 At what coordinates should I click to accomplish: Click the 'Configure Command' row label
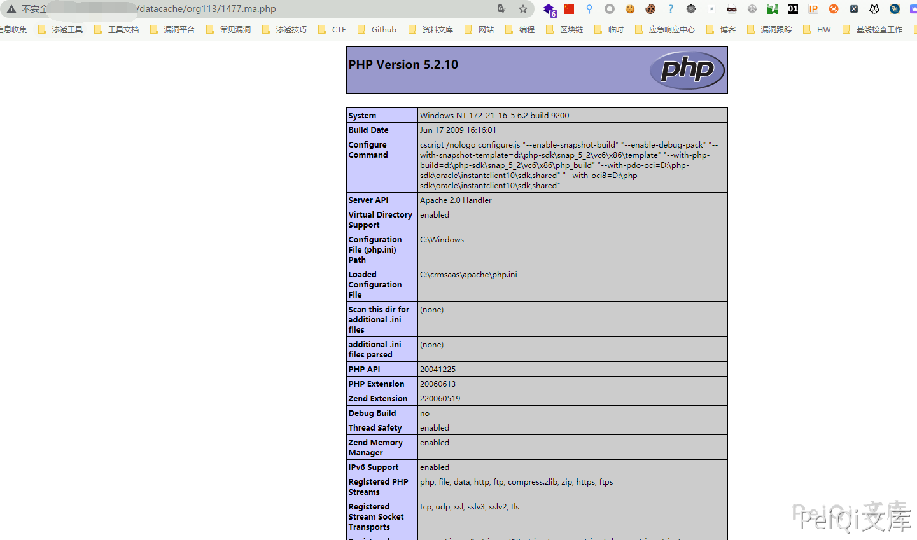368,149
